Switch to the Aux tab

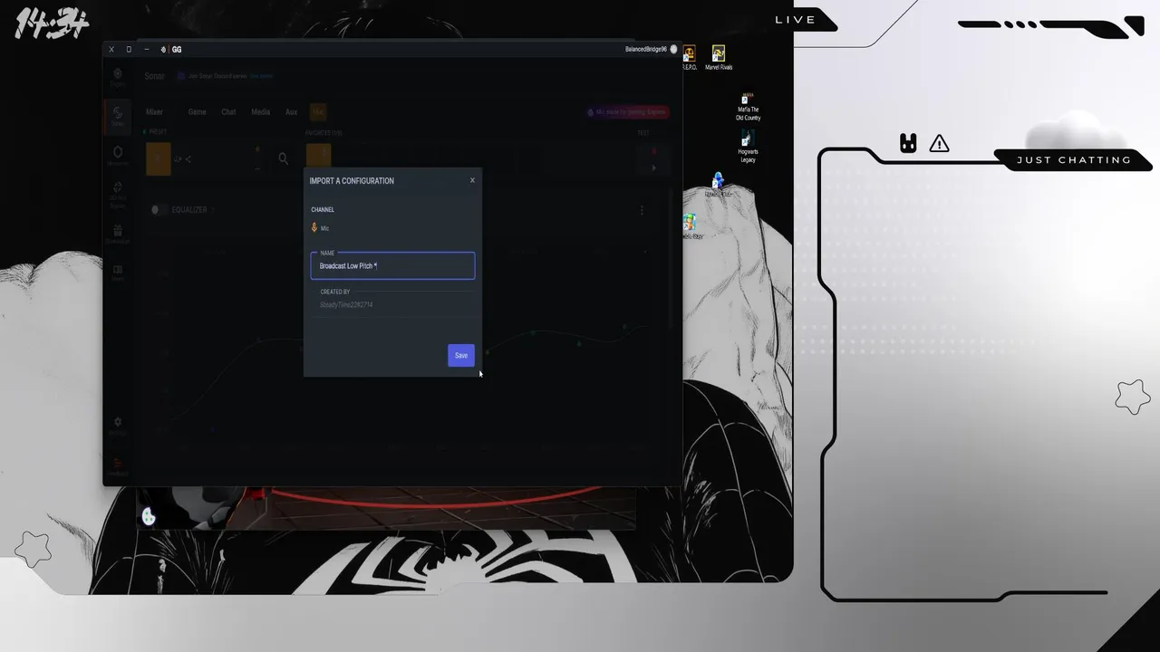[291, 112]
